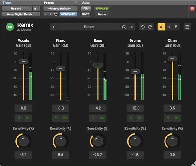Toggle the BYPASS button
The height and width of the screenshot is (166, 196).
(x=102, y=9)
